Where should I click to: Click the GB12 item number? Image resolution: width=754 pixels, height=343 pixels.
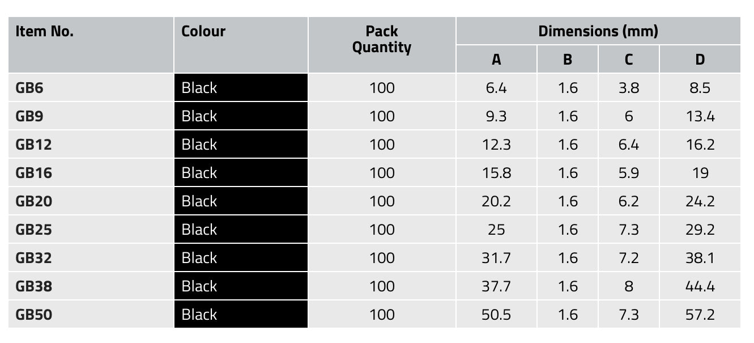[x=33, y=145]
